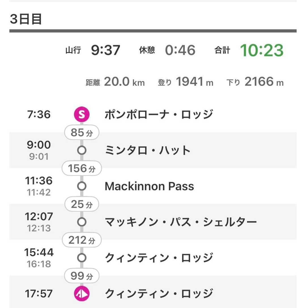Select the 156分 segment duration pill

pyautogui.click(x=82, y=168)
